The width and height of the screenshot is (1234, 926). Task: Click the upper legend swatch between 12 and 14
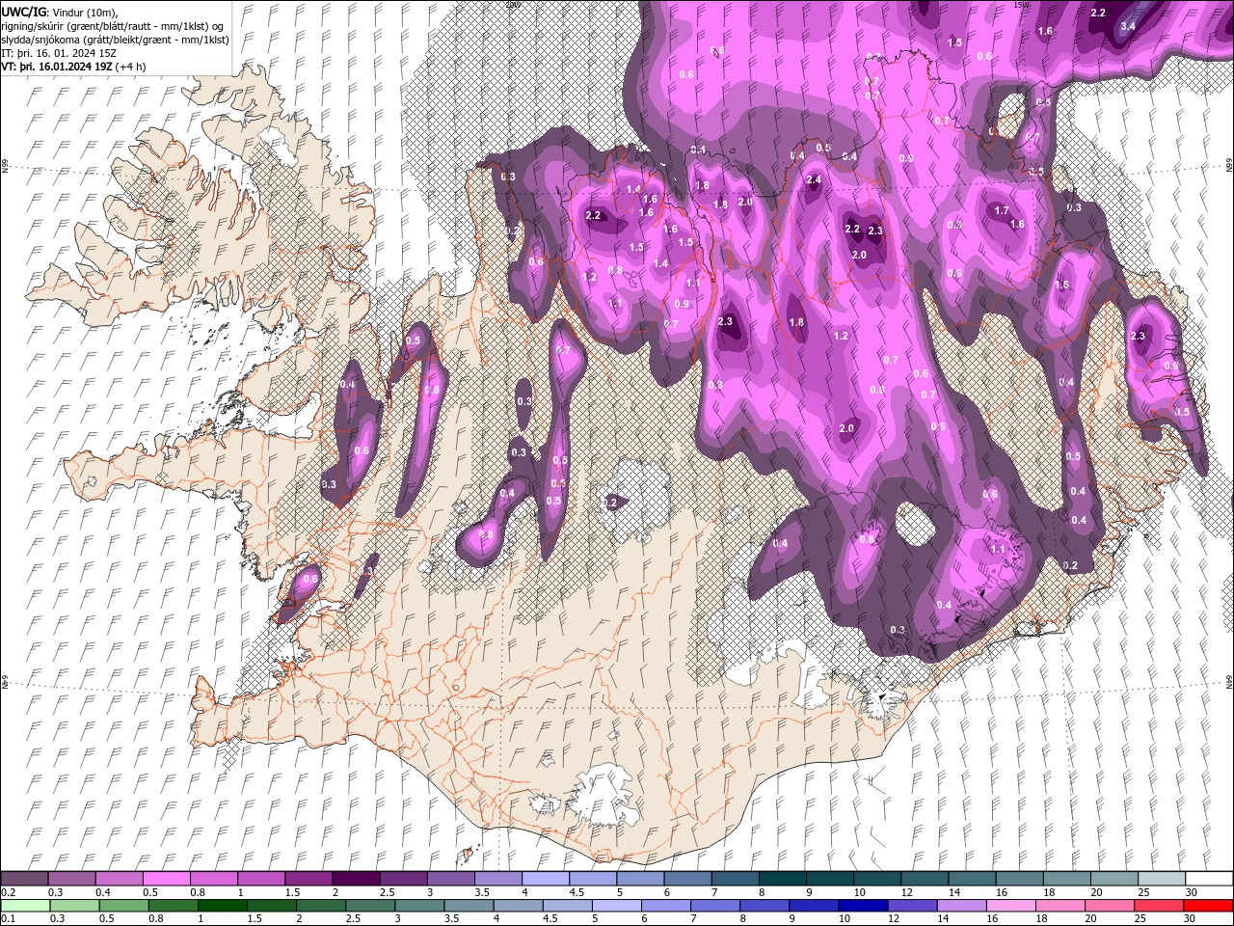[x=925, y=879]
